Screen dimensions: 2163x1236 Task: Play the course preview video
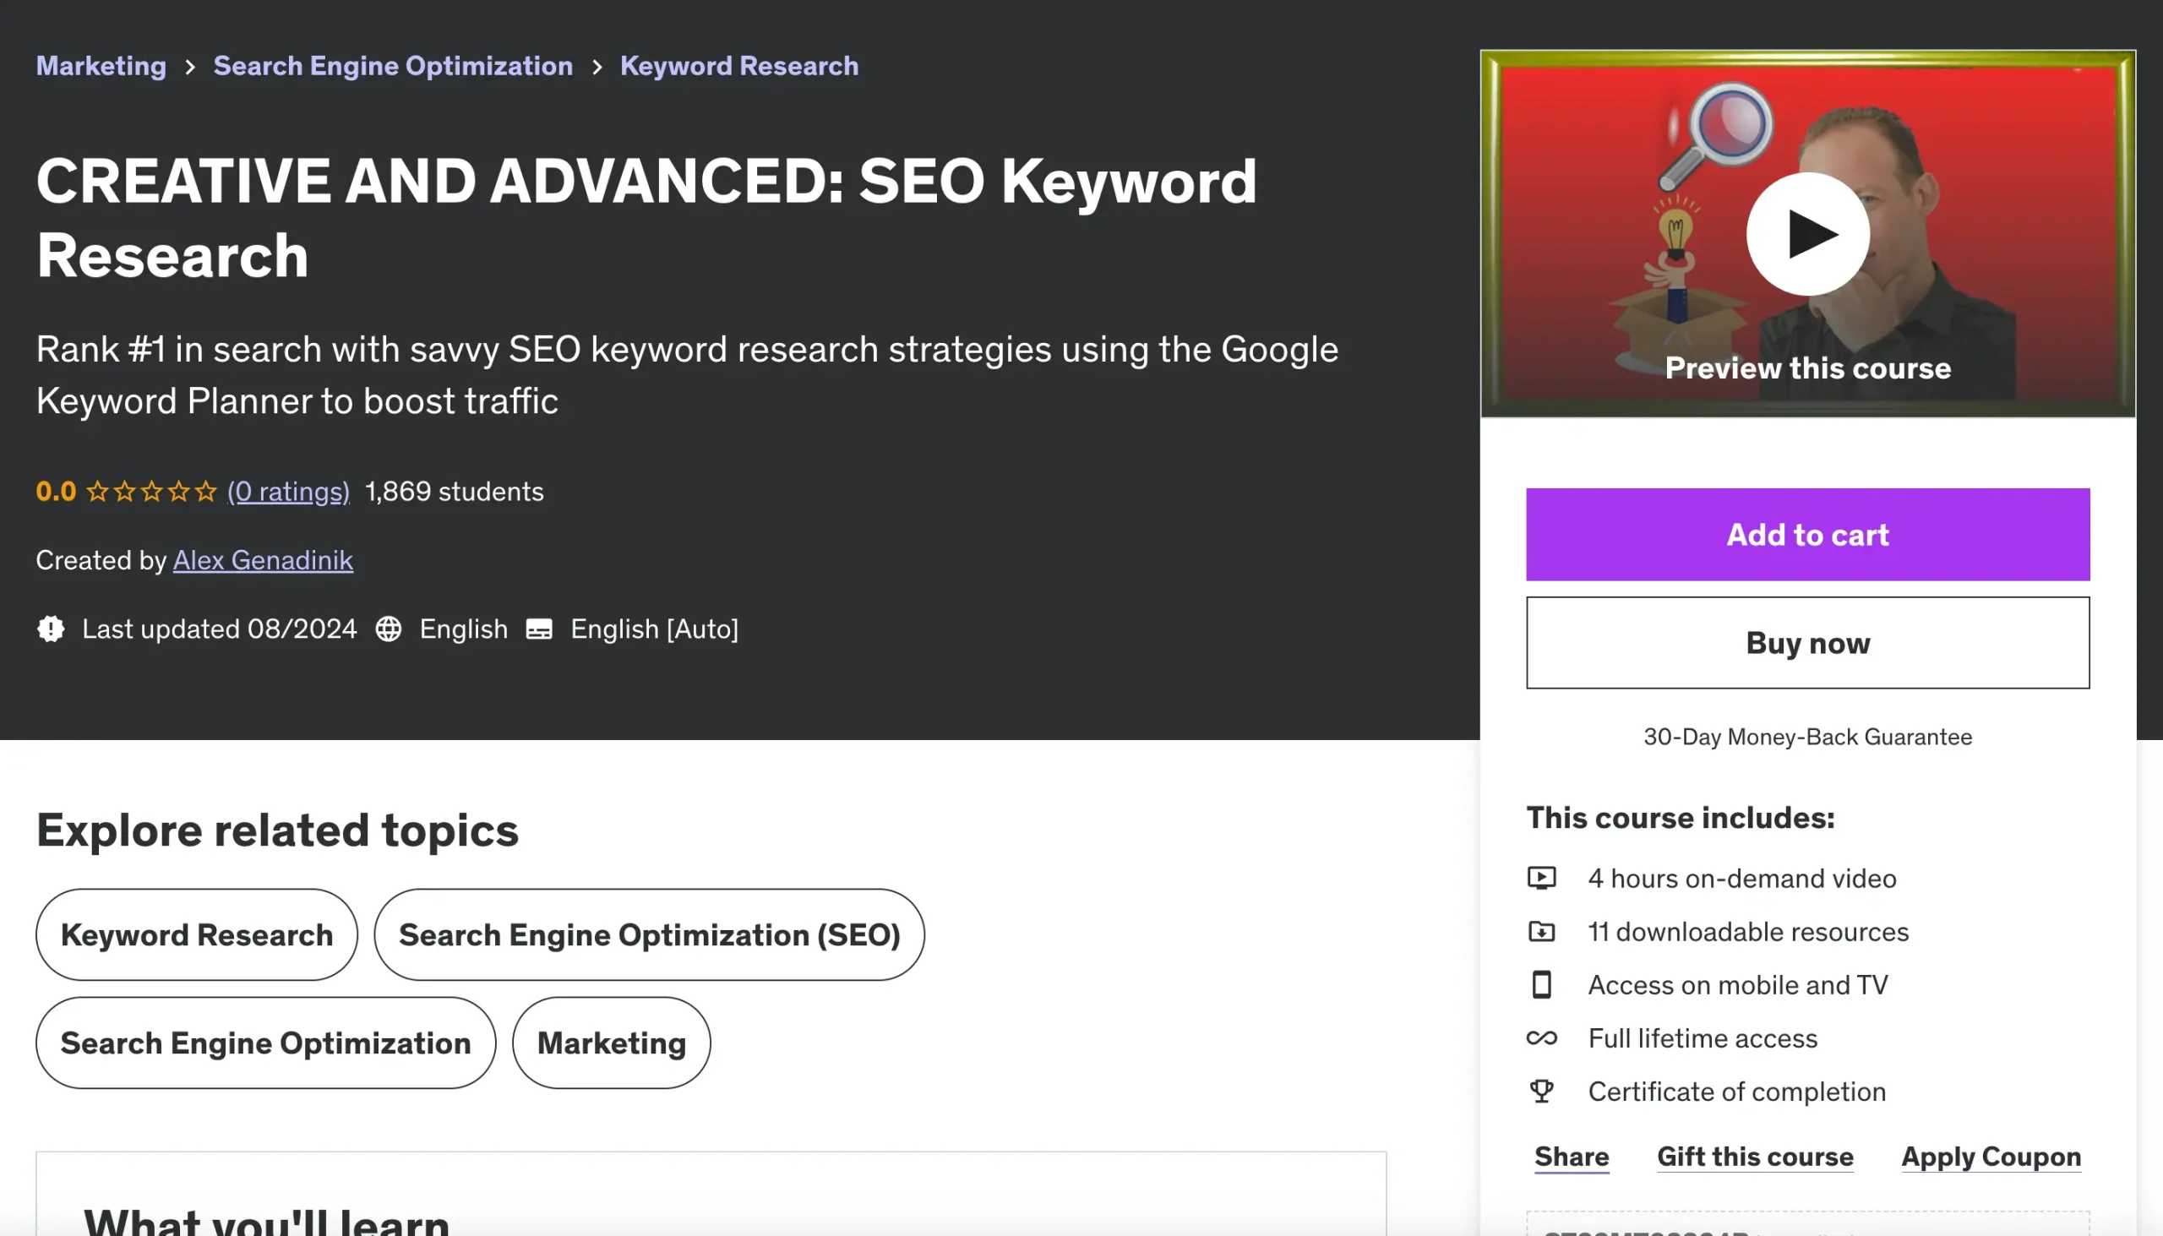coord(1807,234)
